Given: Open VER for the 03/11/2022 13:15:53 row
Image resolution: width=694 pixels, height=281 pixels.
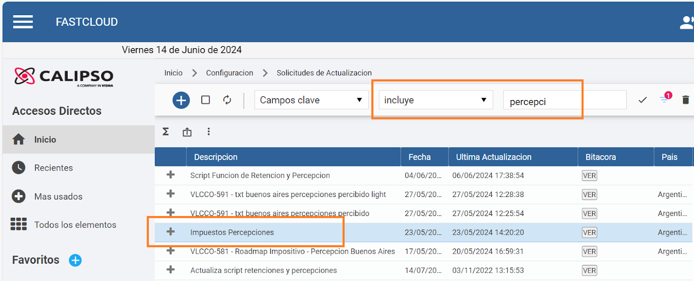Looking at the screenshot, I should 589,271.
